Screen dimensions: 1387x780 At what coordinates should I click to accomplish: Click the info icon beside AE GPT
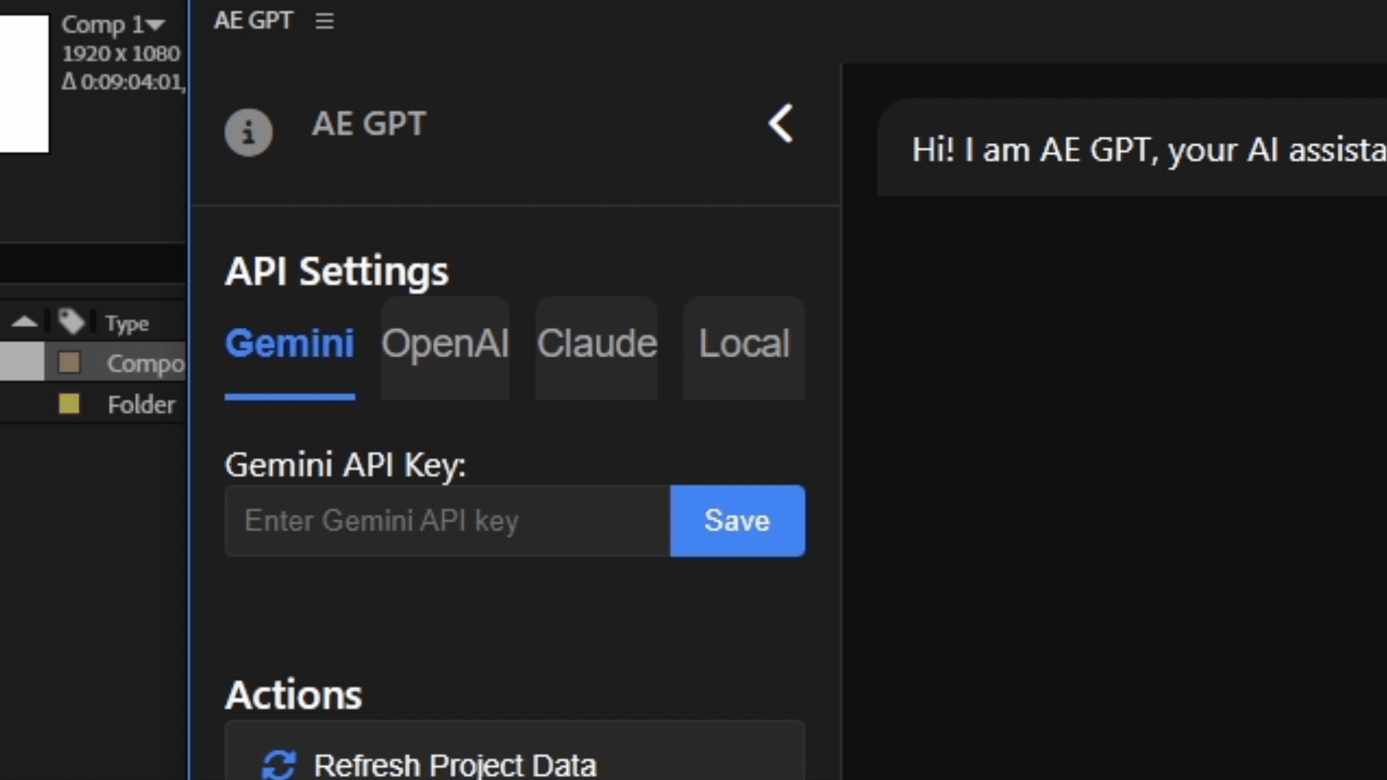coord(249,133)
